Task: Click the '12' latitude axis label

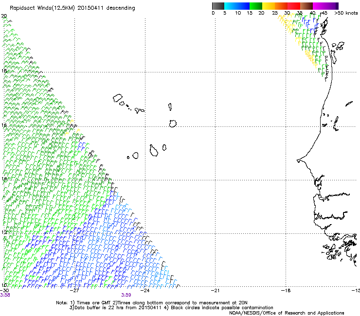Action: point(4,232)
